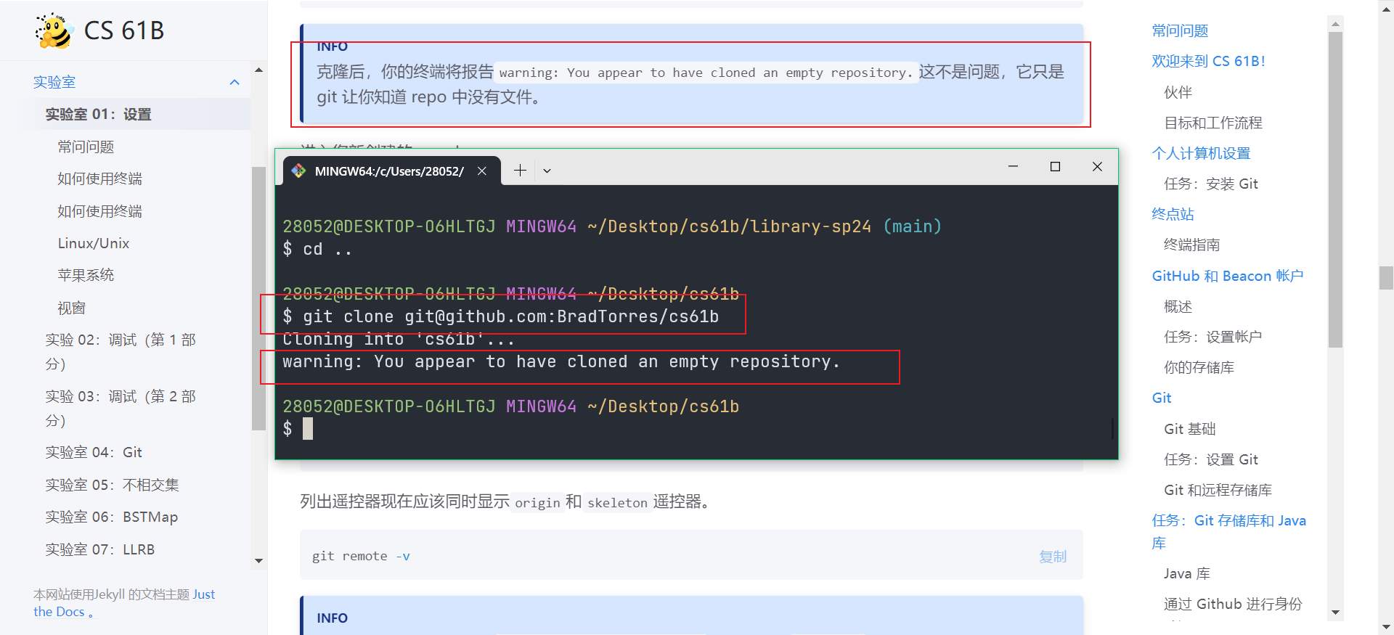Viewport: 1394px width, 635px height.
Task: Jump to 个人计算机设置 section
Action: [1201, 153]
